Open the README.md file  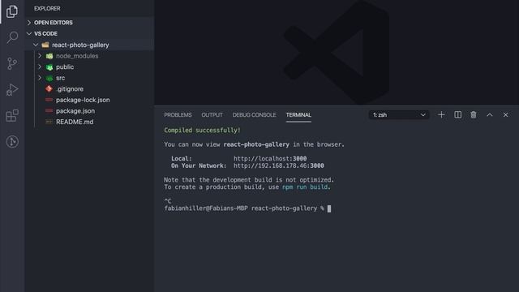(x=75, y=122)
